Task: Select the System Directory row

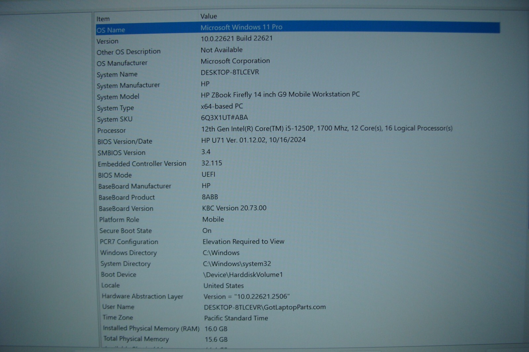Action: pos(126,264)
